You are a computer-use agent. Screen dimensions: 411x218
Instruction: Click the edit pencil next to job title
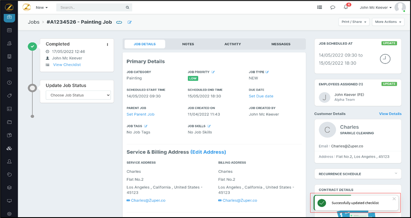130,22
